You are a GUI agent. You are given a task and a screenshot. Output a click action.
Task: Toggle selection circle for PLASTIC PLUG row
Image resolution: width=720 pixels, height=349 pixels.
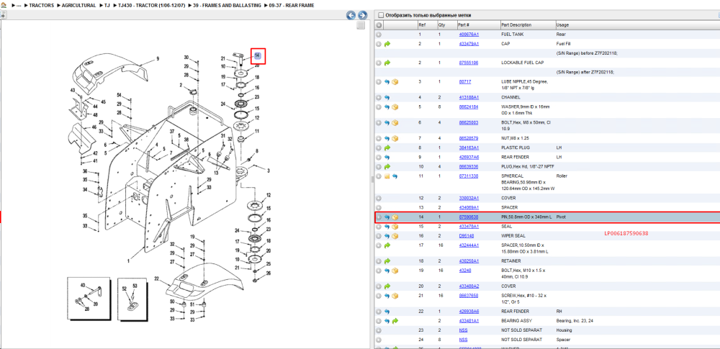(379, 148)
